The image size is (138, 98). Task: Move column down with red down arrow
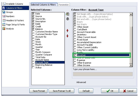click(67, 36)
